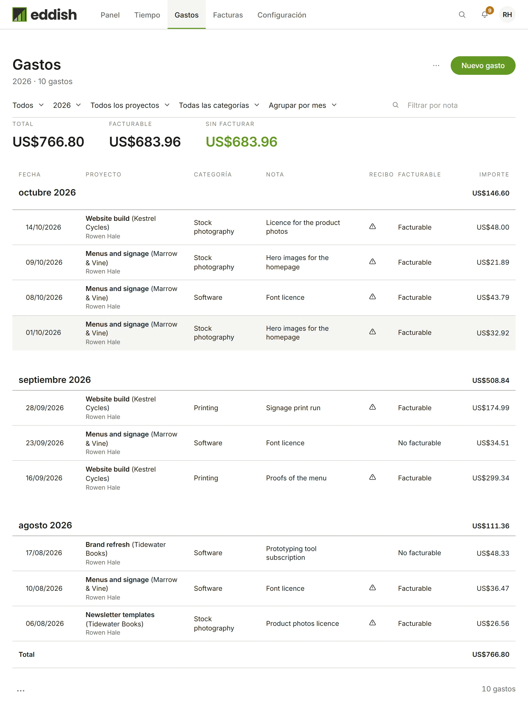Expand the Todas las categorías dropdown
Viewport: 528px width, 727px height.
click(x=219, y=106)
